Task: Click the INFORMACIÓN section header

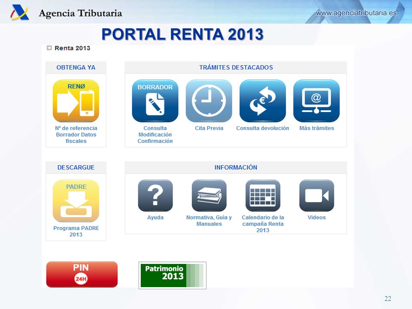Action: pos(236,167)
